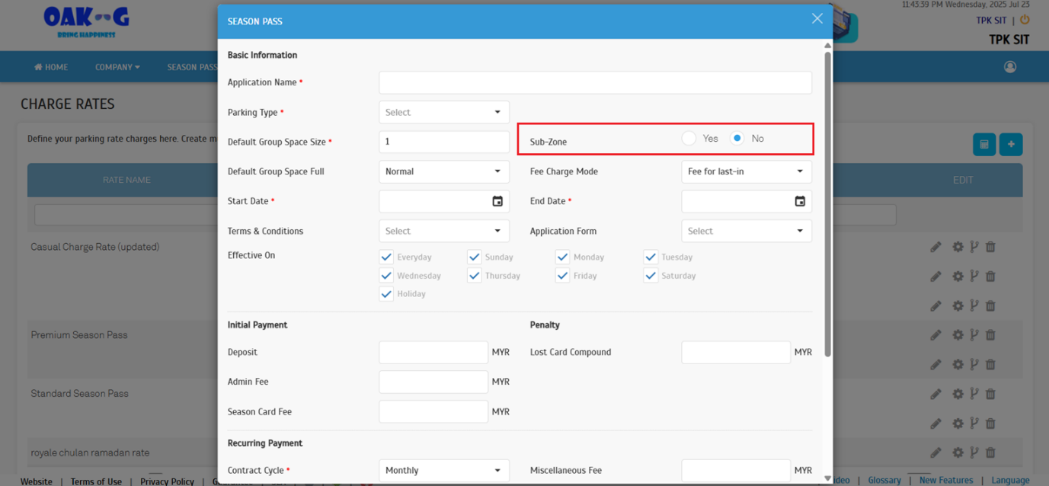Image resolution: width=1049 pixels, height=486 pixels.
Task: Expand the Contract Cycle dropdown
Action: (443, 470)
